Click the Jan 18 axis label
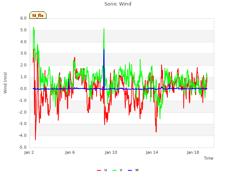Viewport: 236px width, 177px height. pos(193,152)
